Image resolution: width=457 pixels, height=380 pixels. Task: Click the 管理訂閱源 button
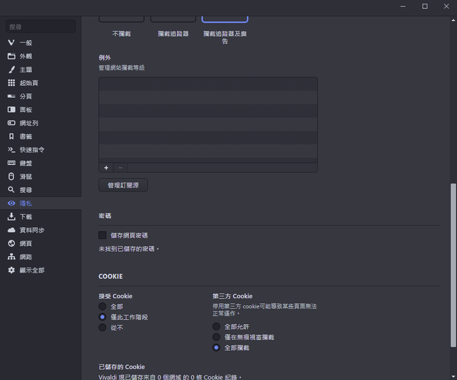point(123,185)
